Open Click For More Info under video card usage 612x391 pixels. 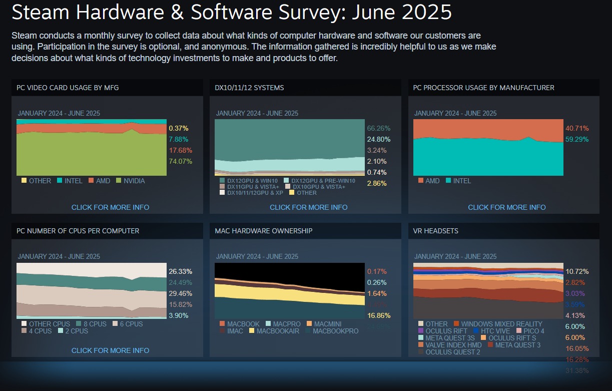110,207
